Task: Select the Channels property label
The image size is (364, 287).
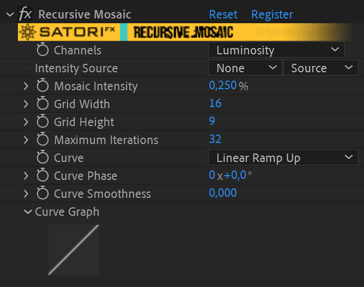Action: (78, 50)
